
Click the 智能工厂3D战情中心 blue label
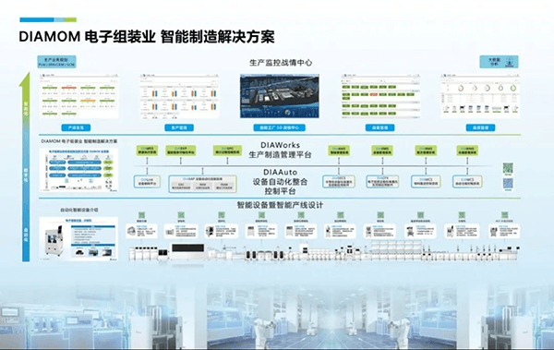click(x=280, y=127)
